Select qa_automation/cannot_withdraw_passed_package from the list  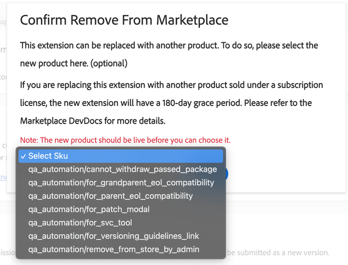tap(122, 169)
